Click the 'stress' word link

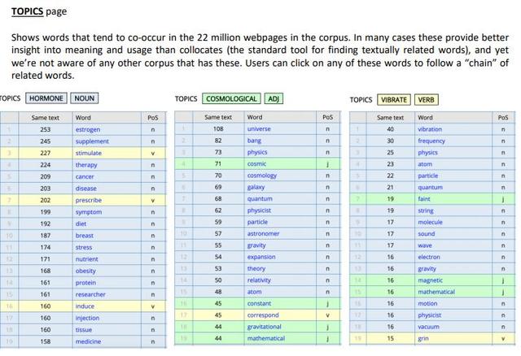pyautogui.click(x=84, y=247)
